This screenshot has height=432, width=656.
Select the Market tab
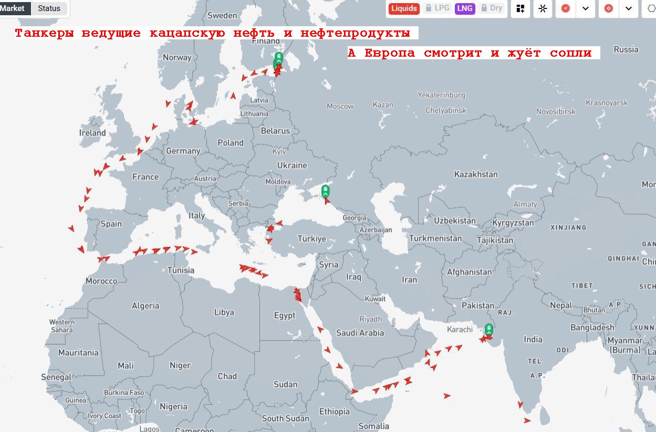[13, 8]
